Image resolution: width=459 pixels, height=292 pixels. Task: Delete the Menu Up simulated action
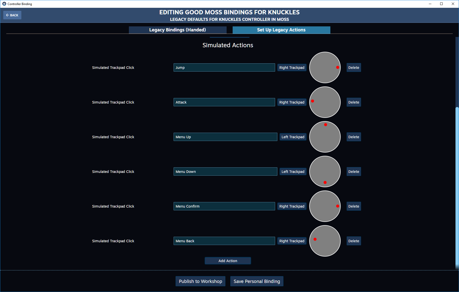[354, 137]
